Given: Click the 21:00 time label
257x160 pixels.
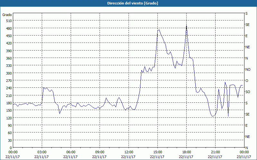Looking at the screenshot, I should [x=215, y=152].
